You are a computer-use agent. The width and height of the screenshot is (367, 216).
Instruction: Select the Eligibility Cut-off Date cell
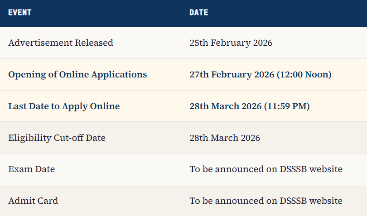(57, 138)
